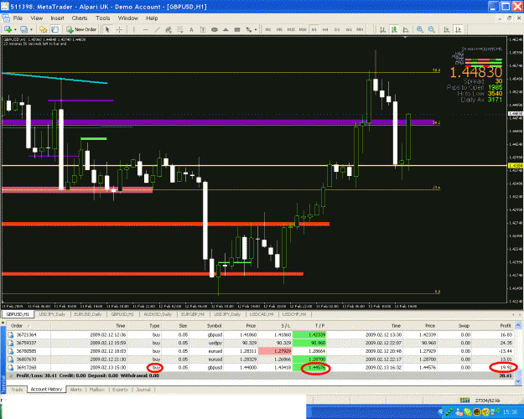Select the Triangle shape tool
The image size is (524, 419).
(x=226, y=29)
